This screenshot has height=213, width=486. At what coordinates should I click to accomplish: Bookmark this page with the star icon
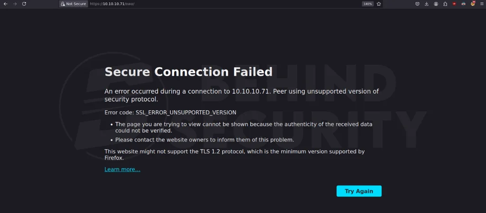point(379,4)
